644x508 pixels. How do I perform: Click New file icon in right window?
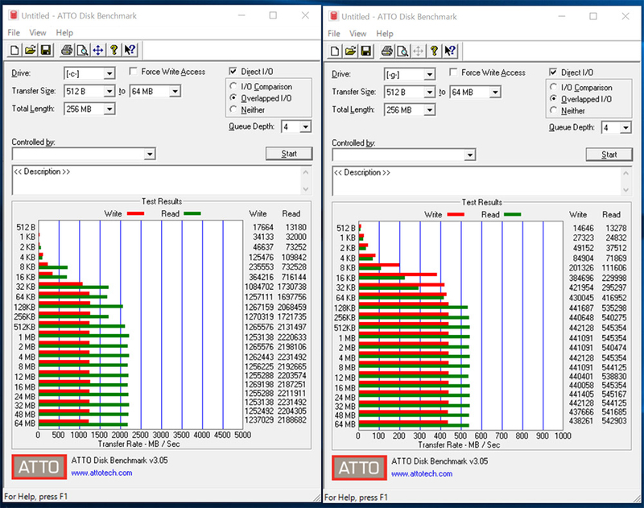pyautogui.click(x=335, y=51)
